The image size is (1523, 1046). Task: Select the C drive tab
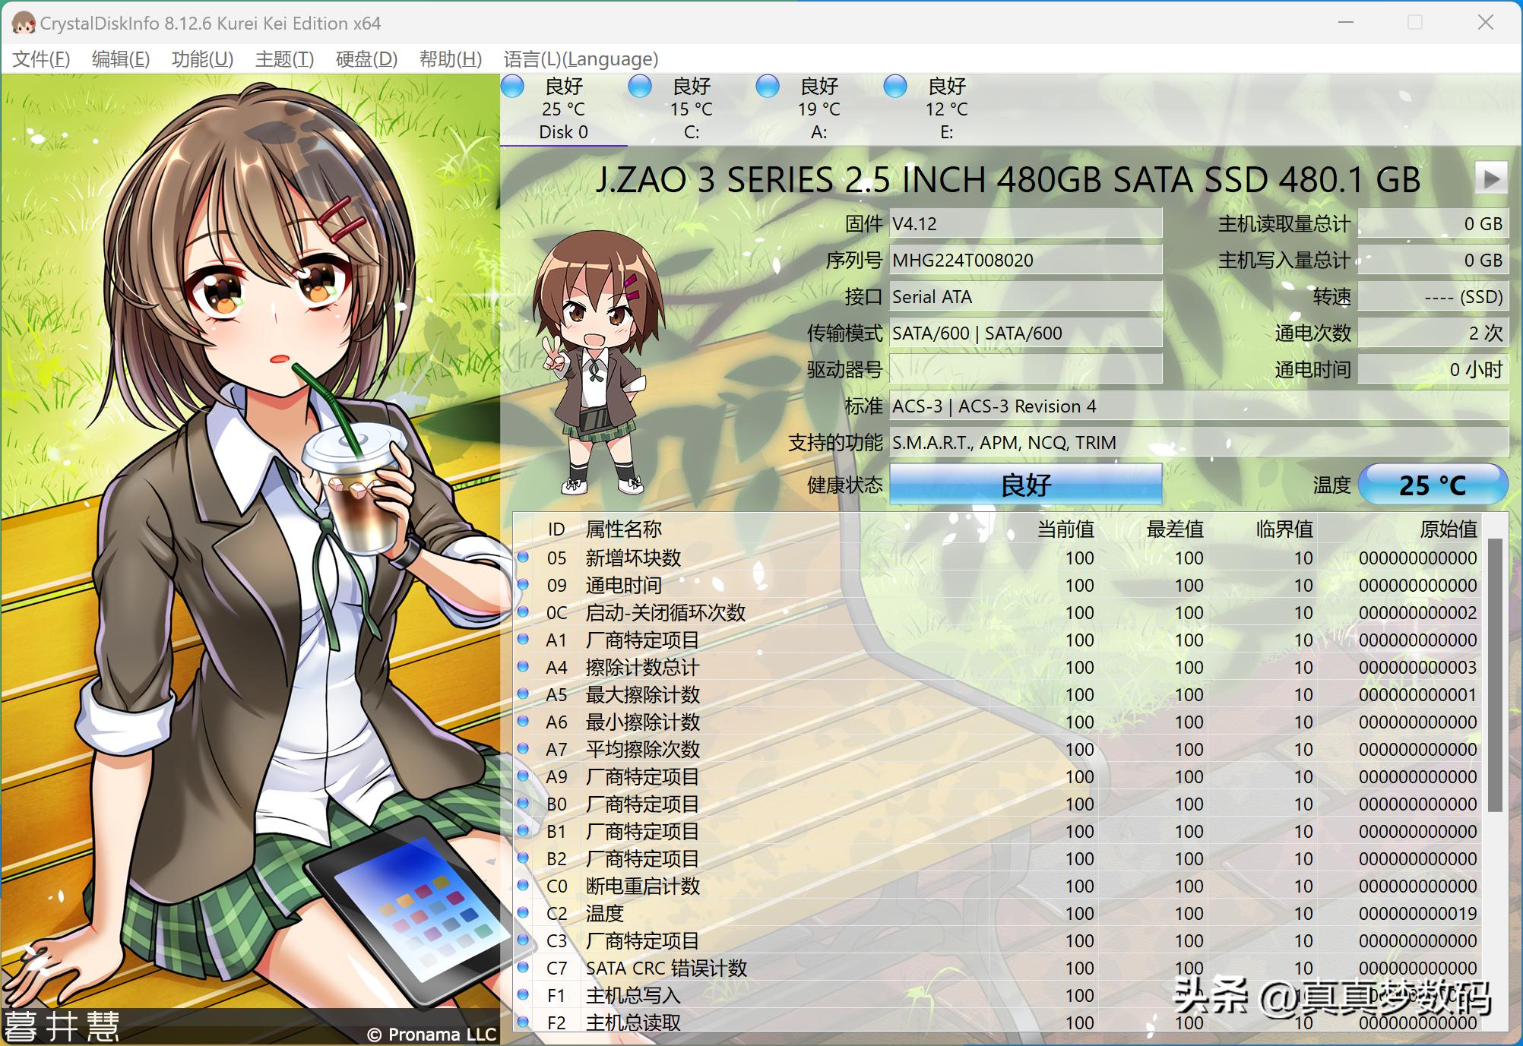point(692,131)
